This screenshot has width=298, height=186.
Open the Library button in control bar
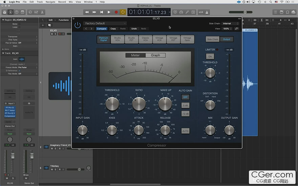(x=4, y=12)
